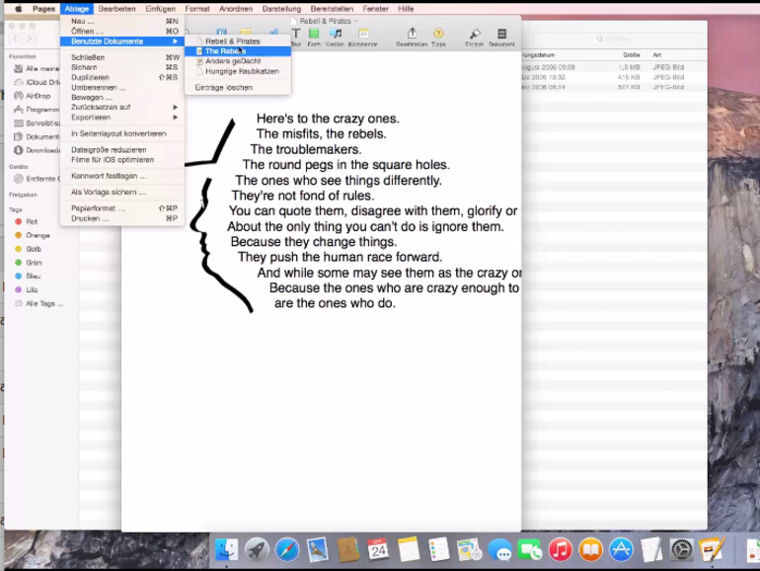Open FaceTime green icon in Dock
This screenshot has width=760, height=571.
pos(530,549)
